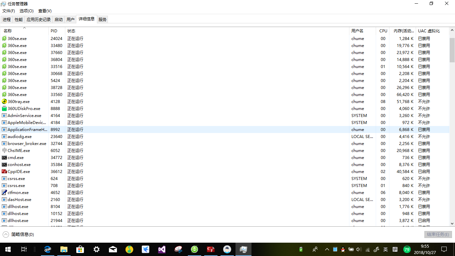Click the 360UDiskPro.exe process icon
This screenshot has width=455, height=256.
coord(4,108)
